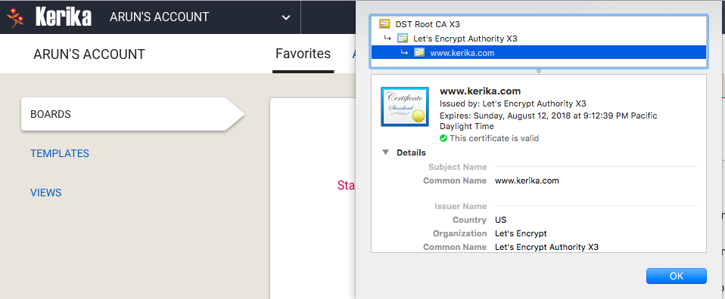Select Let's Encrypt Authority X3 tree row

pyautogui.click(x=539, y=39)
